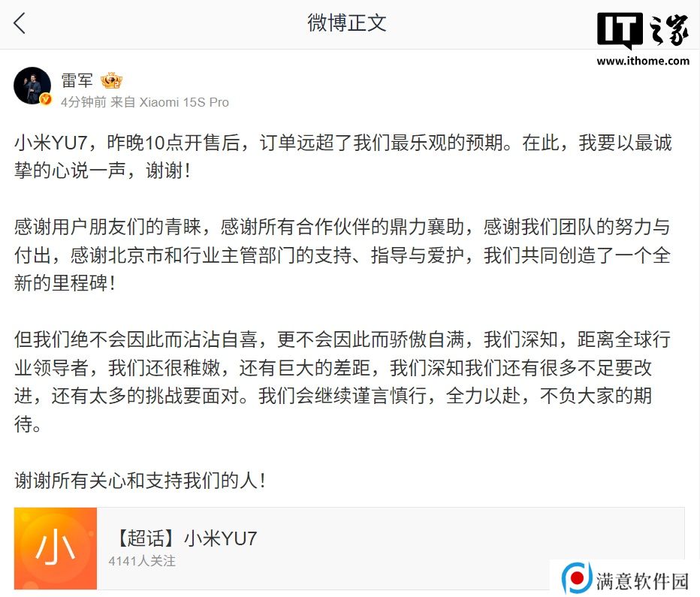Click the 4分钟前 timestamp
This screenshot has height=597, width=700.
[x=83, y=102]
